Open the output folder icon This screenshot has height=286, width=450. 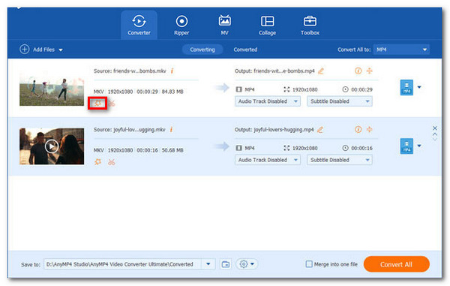pyautogui.click(x=226, y=264)
